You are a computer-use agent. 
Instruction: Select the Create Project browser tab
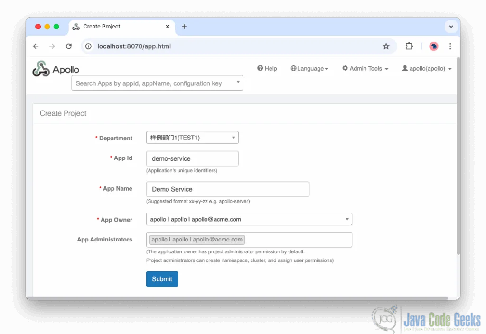[x=121, y=27]
